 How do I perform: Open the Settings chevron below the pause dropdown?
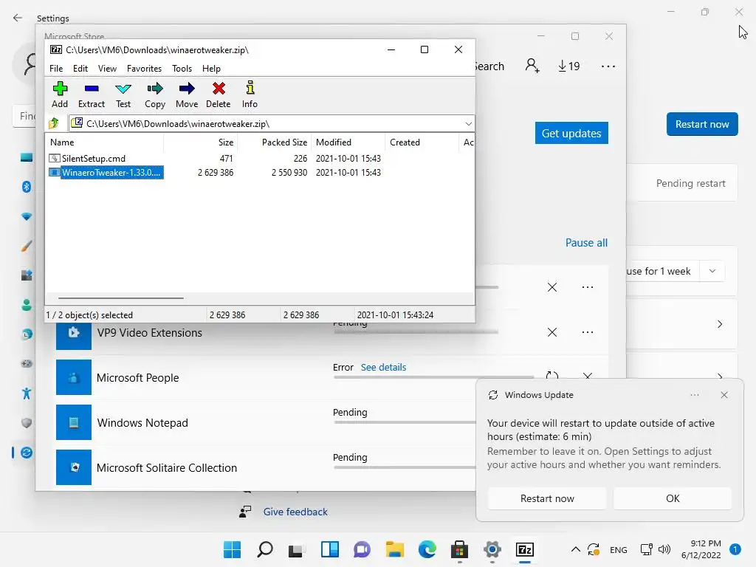(719, 324)
